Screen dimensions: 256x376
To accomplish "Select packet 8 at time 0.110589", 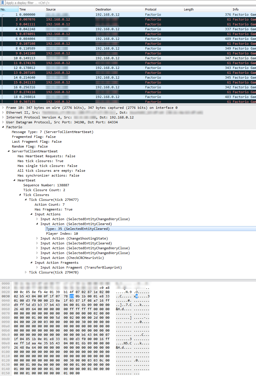I will click(x=128, y=48).
